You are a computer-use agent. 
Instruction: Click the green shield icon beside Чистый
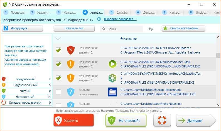tap(4, 91)
